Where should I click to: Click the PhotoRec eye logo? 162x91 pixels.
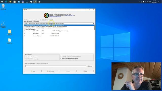coord(46,15)
